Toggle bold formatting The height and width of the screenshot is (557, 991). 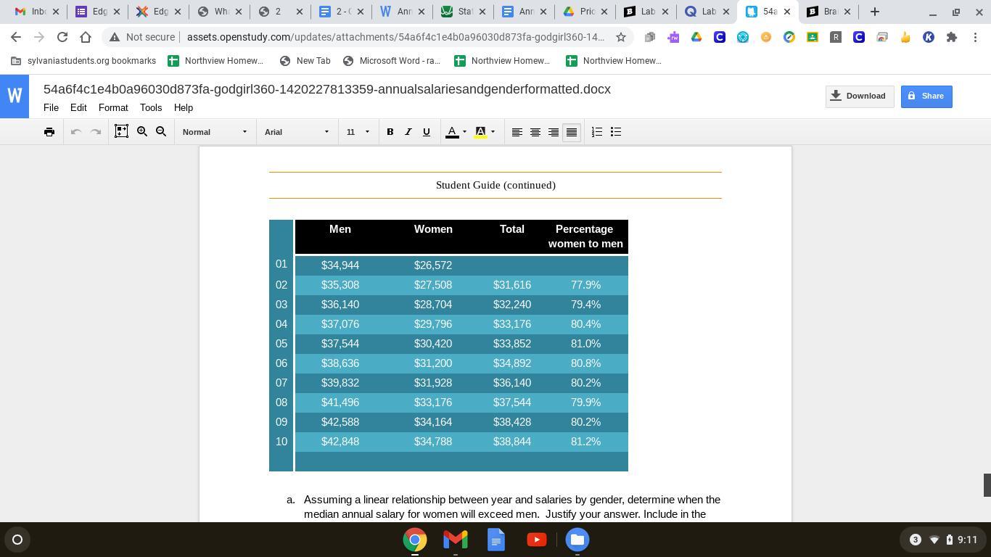click(390, 132)
